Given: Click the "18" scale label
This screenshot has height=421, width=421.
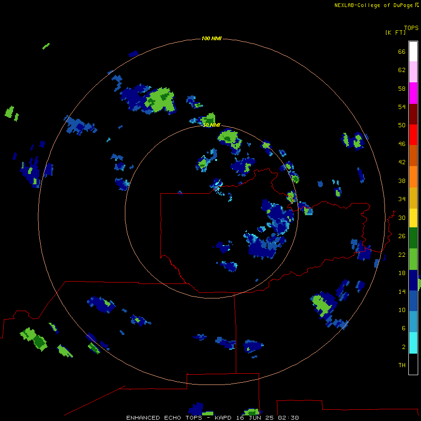Looking at the screenshot, I should click(x=402, y=273).
